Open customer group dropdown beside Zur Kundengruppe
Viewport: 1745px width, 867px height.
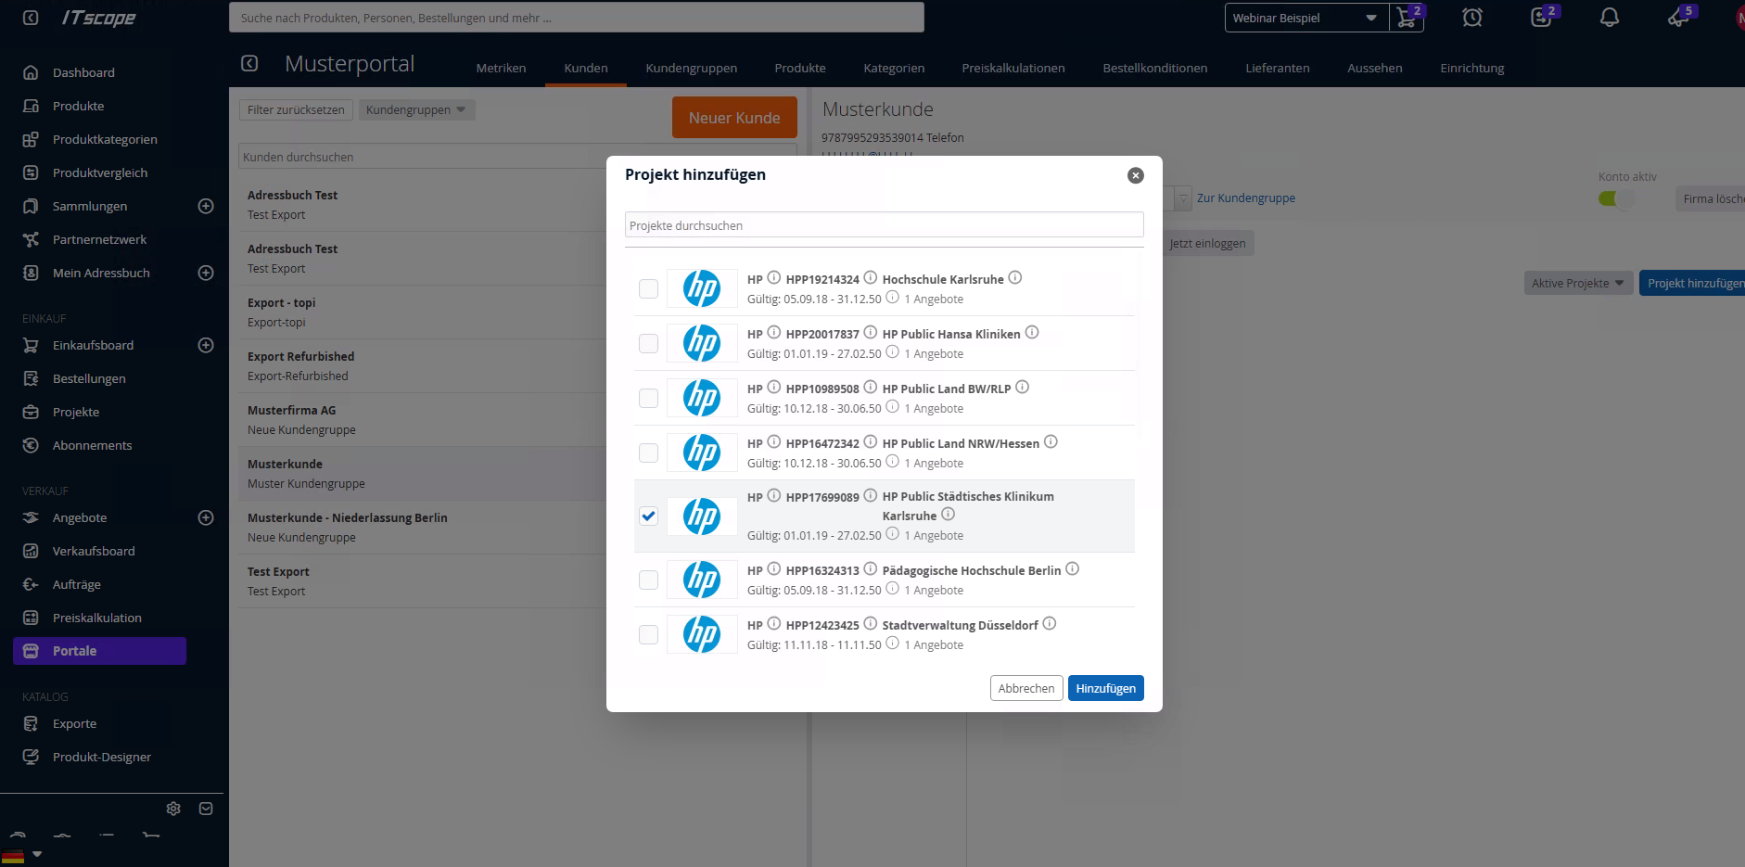tap(1183, 198)
